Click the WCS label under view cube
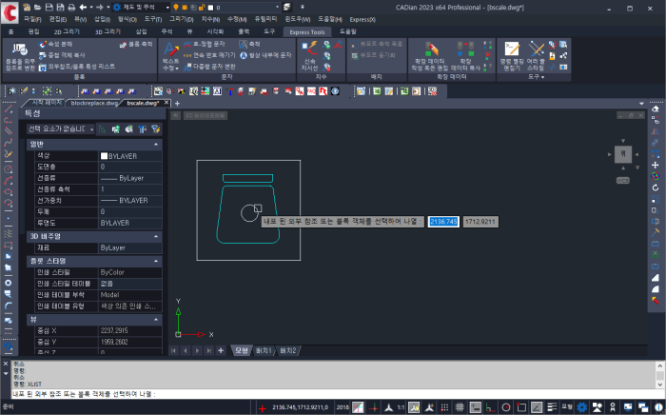The image size is (666, 415). click(x=622, y=181)
